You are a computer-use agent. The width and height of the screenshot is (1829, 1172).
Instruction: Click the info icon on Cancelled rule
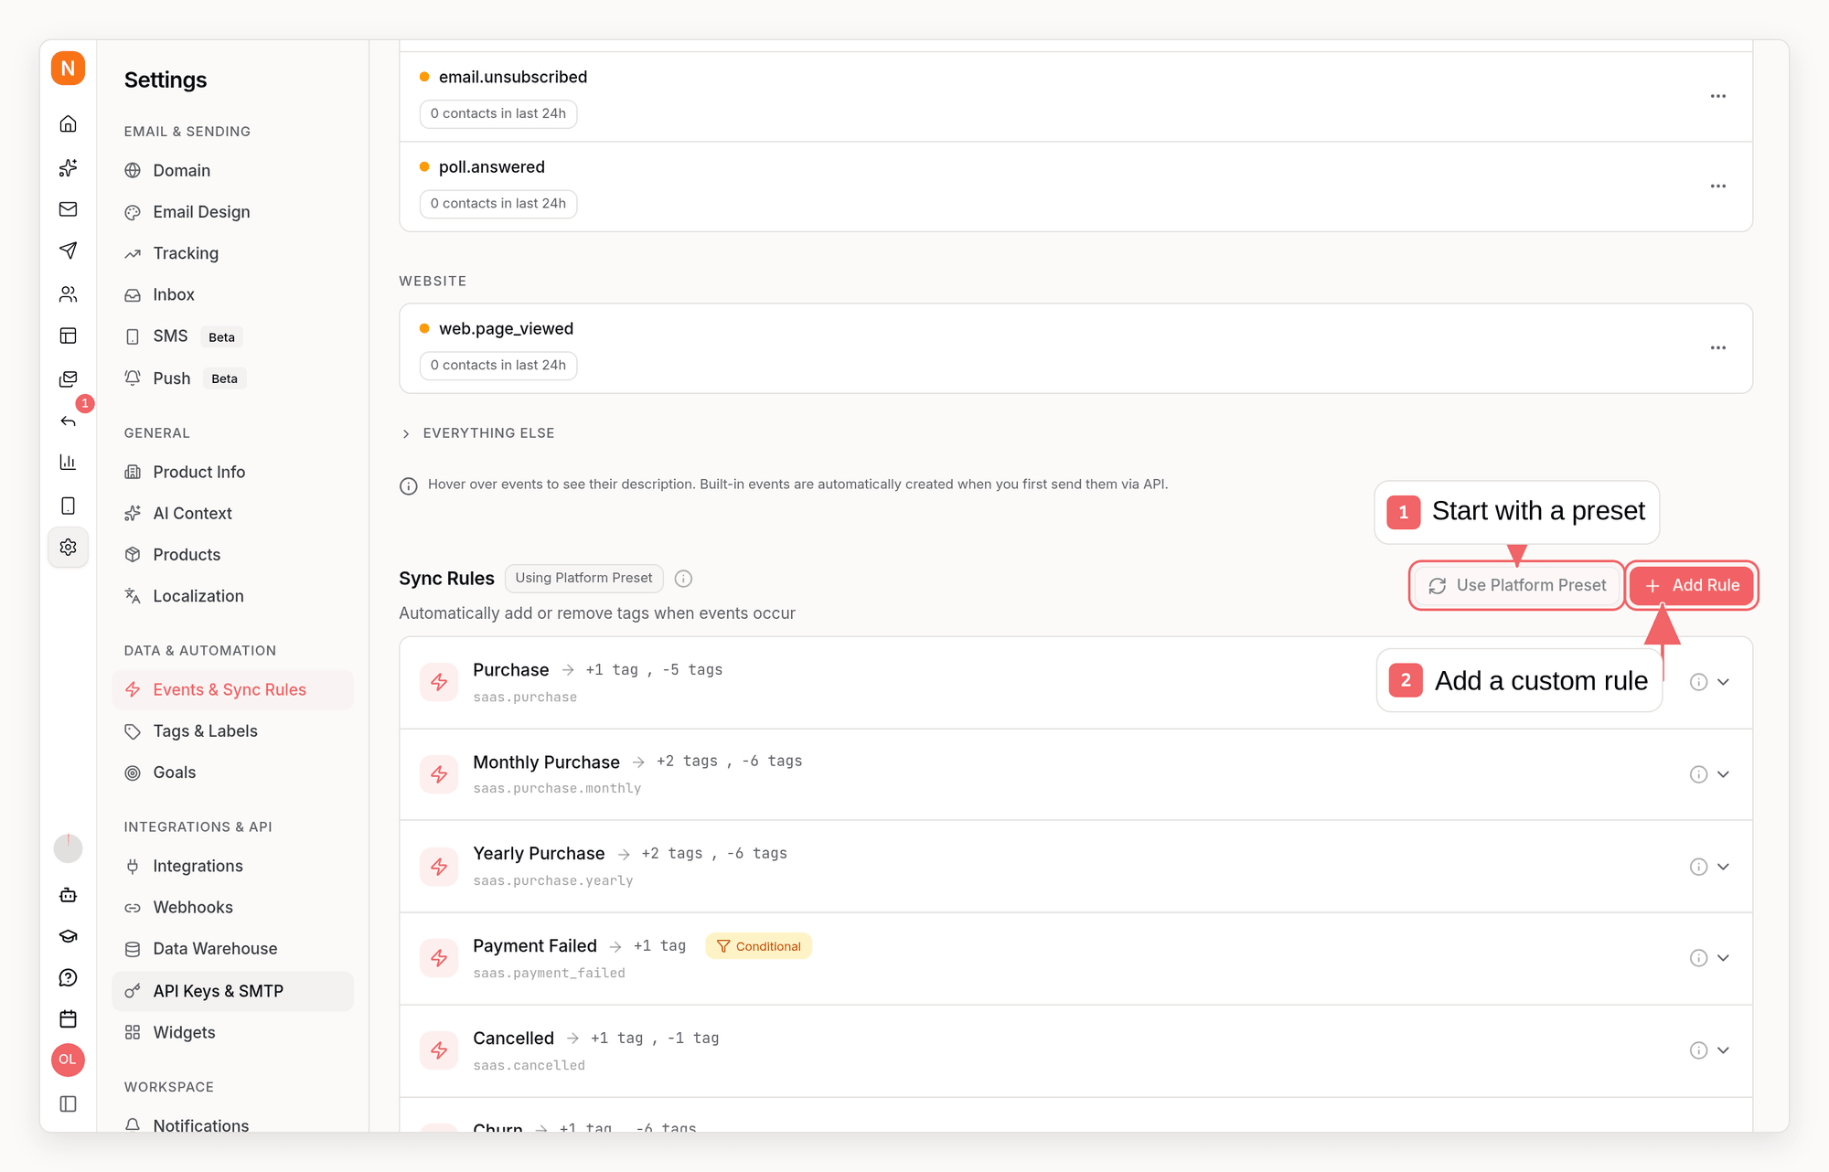click(x=1698, y=1050)
